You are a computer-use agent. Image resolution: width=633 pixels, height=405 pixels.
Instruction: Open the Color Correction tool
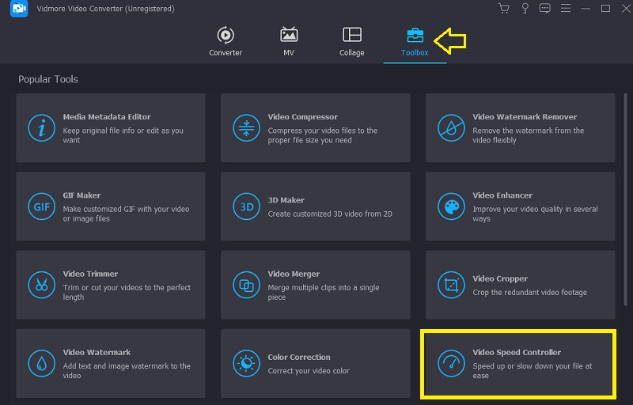tap(315, 363)
